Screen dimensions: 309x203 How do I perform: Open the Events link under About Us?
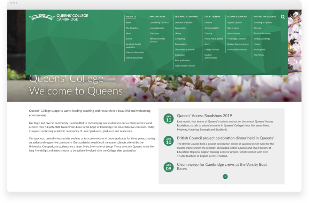coord(129,39)
